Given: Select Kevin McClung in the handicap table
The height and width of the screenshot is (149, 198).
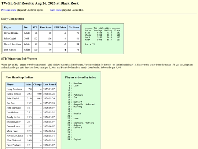Looking at the screenshot, I should click(x=15, y=136).
